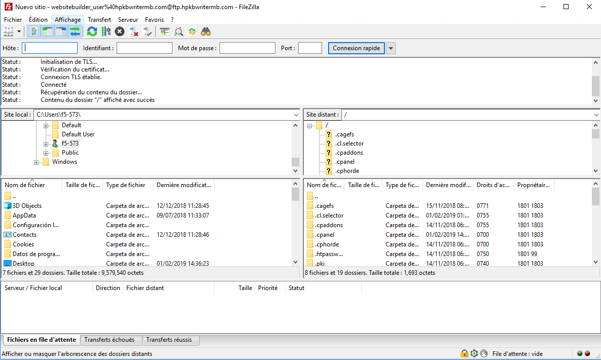Open the Affichage menu
The height and width of the screenshot is (360, 601).
pos(67,20)
